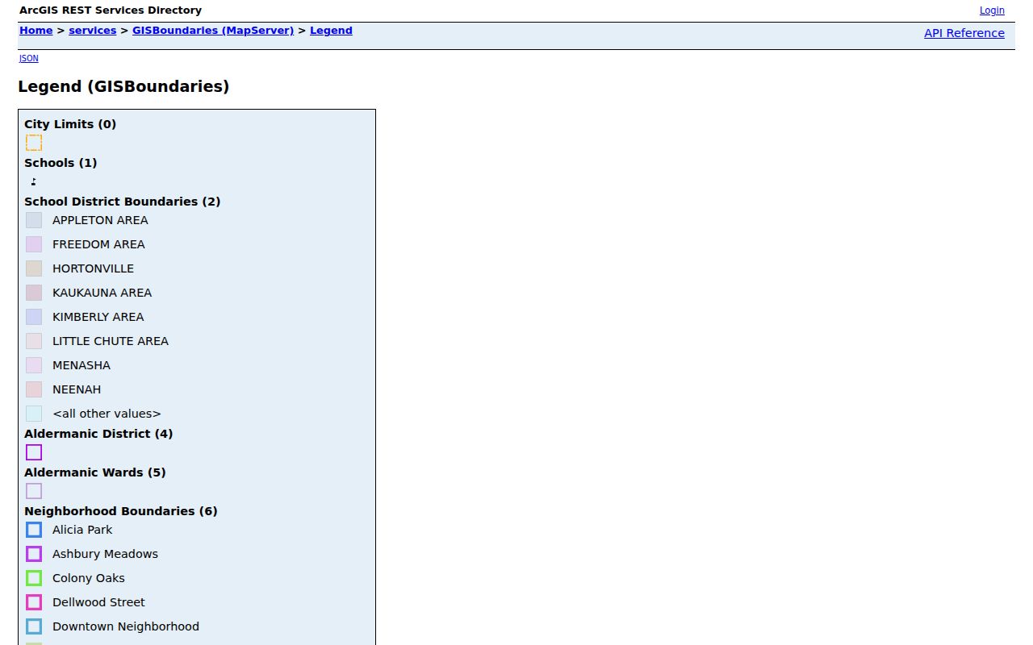Click the HORTONVILLE label text

click(93, 268)
